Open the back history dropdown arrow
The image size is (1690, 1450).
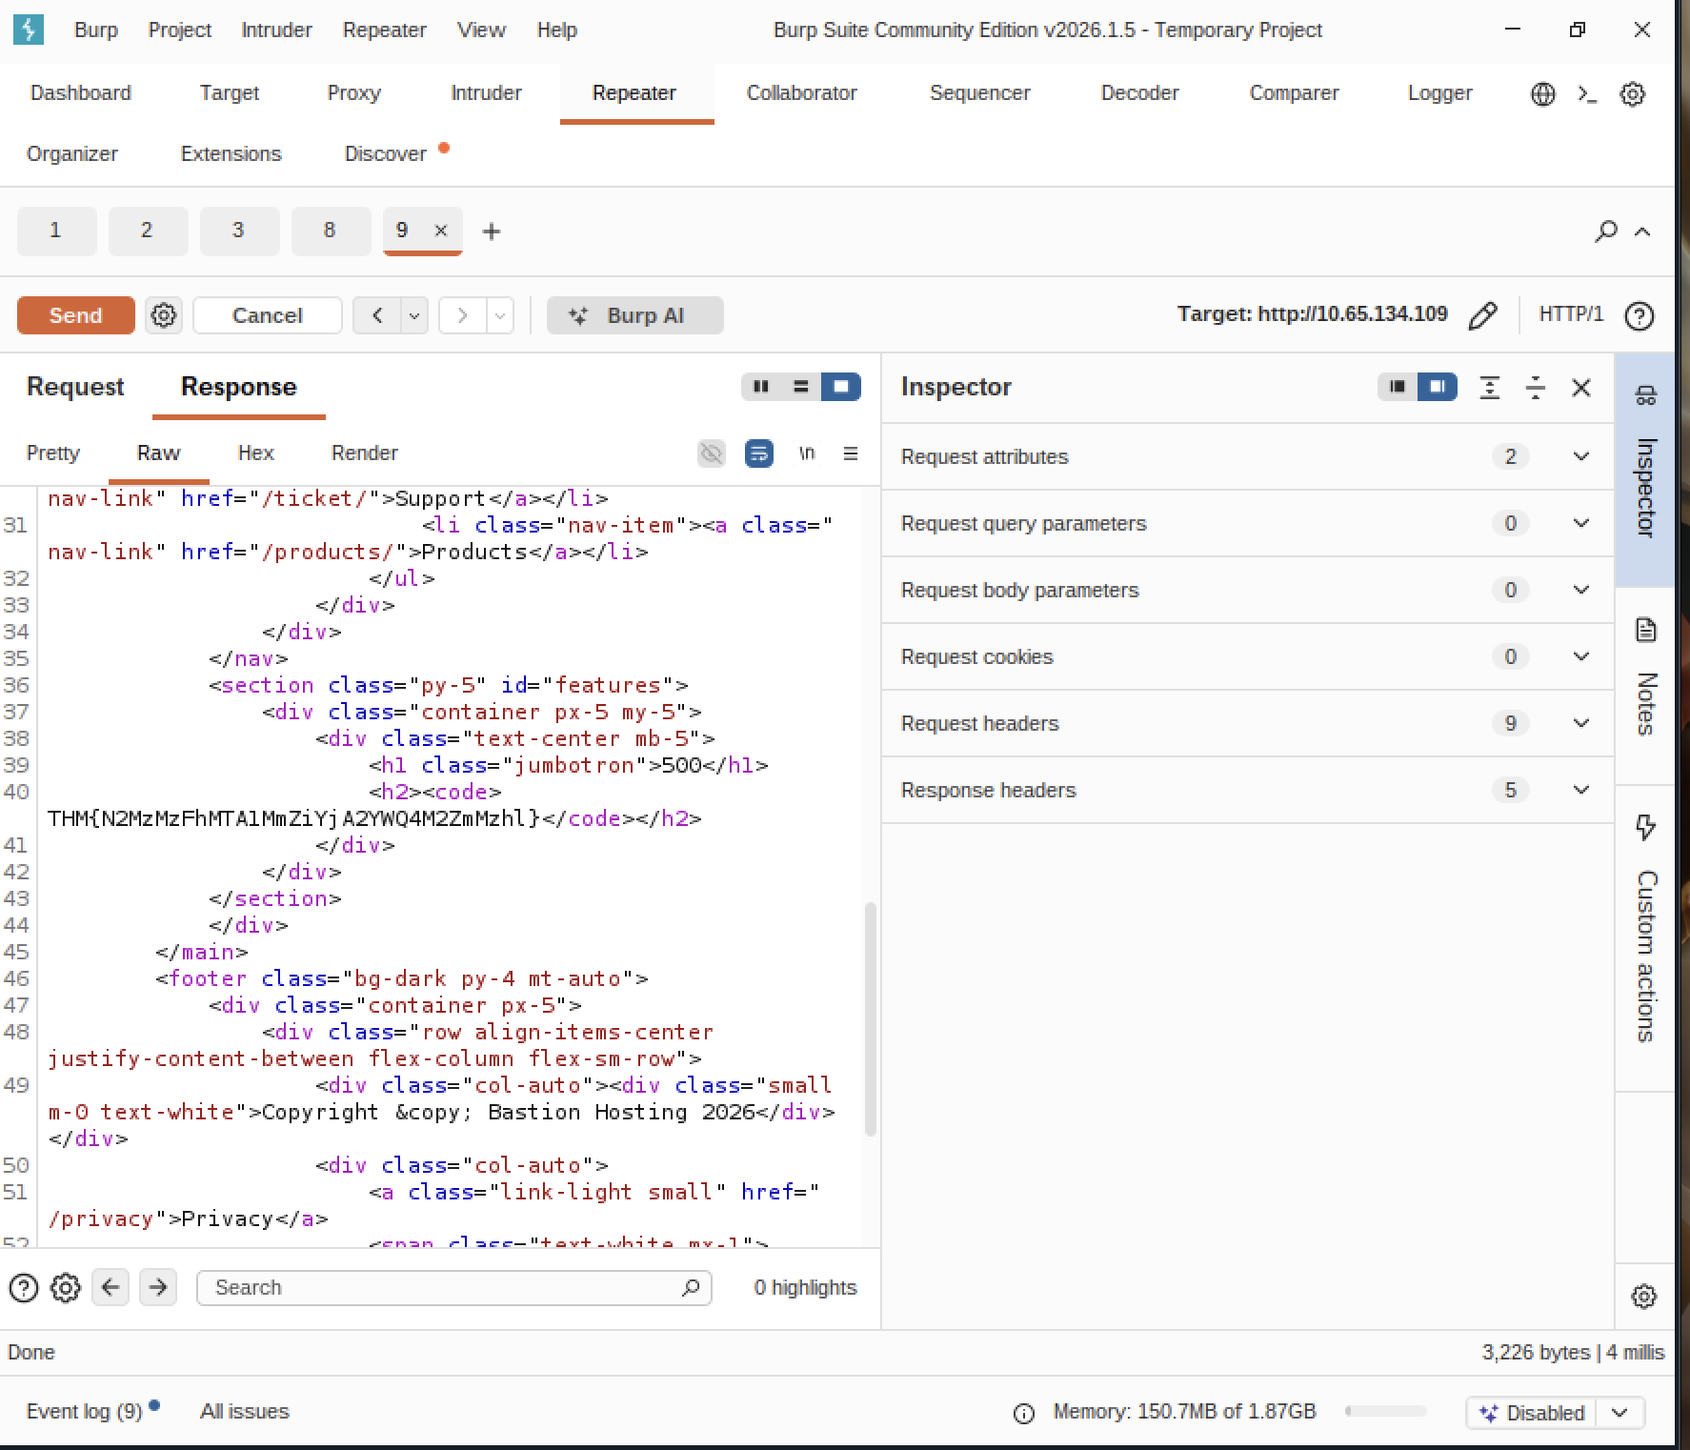pos(414,315)
